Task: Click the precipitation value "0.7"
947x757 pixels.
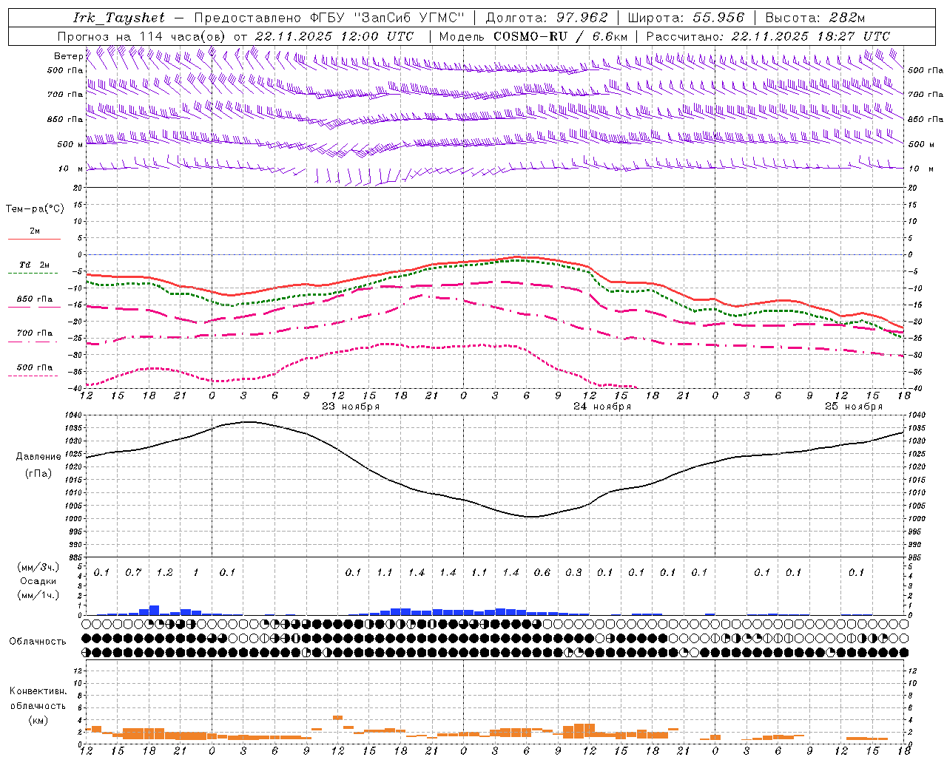Action: (x=133, y=573)
